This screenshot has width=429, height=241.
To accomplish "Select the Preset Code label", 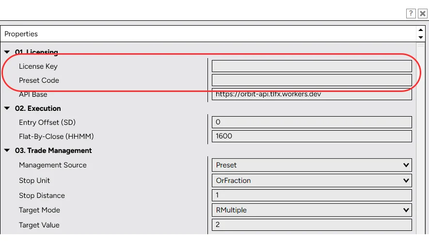I will pos(39,80).
